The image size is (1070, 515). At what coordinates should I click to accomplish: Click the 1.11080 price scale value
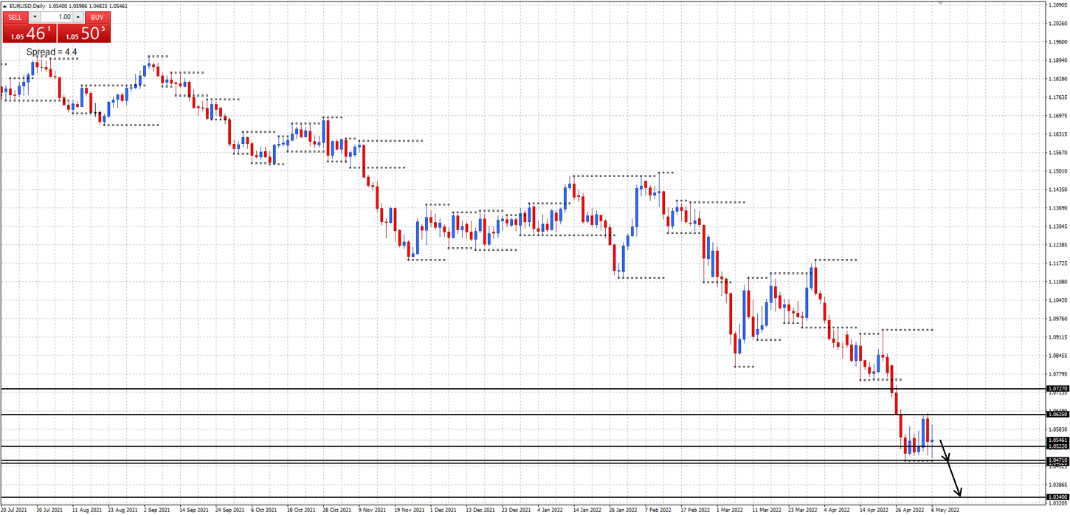pos(1058,282)
